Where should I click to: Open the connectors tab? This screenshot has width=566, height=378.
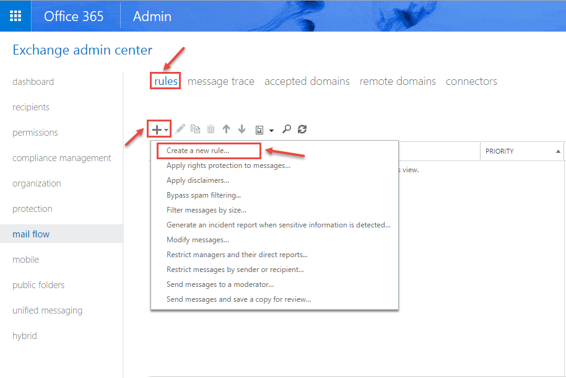[x=471, y=81]
